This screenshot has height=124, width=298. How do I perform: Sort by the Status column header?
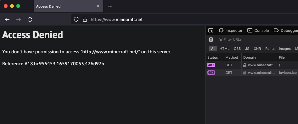pyautogui.click(x=215, y=57)
